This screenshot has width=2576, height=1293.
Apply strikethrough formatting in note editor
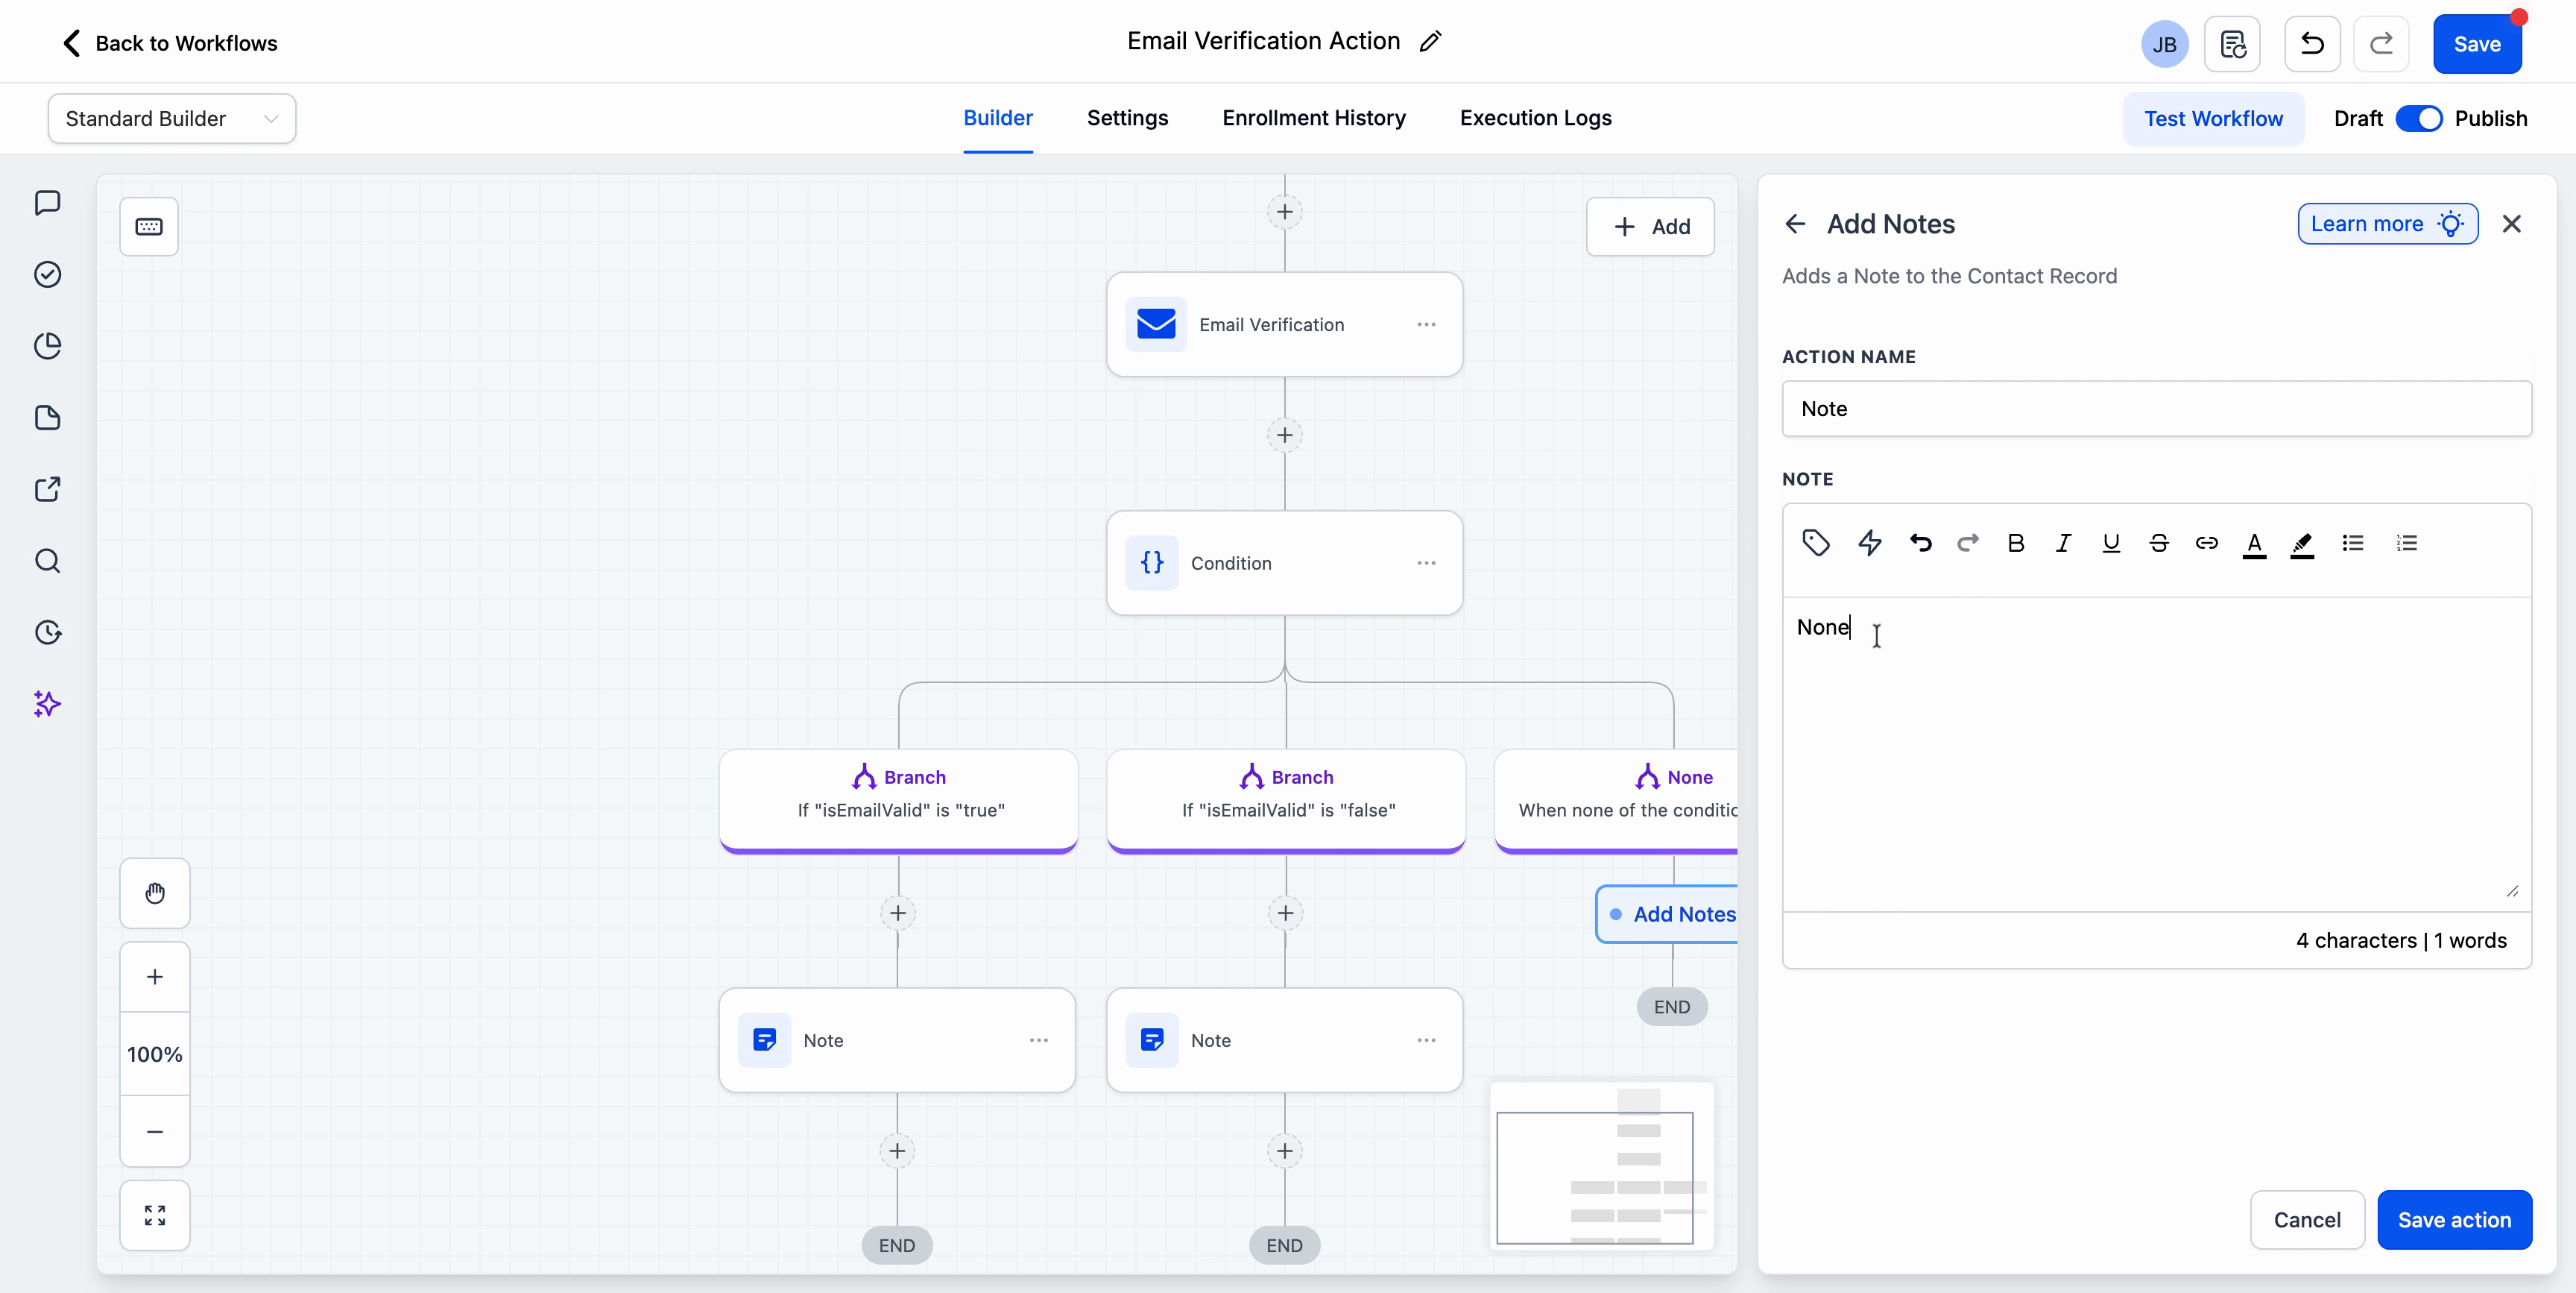[2158, 542]
